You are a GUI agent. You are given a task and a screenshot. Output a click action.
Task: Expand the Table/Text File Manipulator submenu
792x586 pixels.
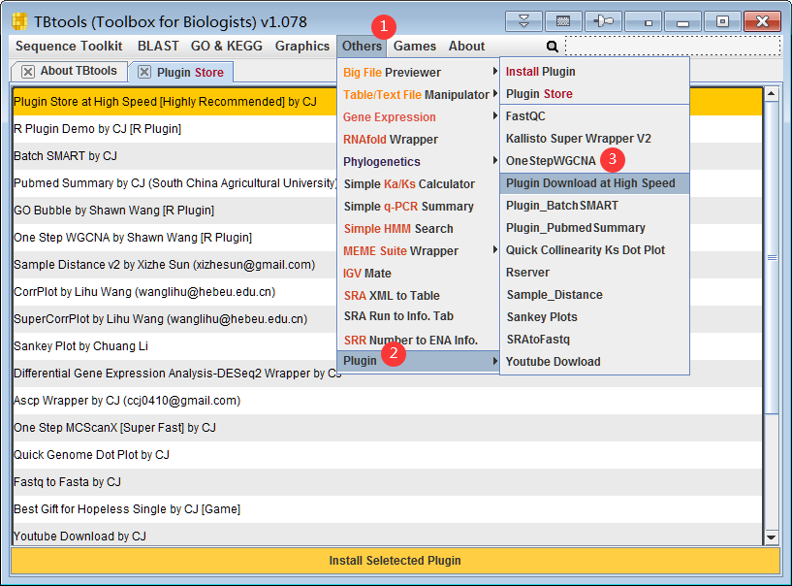tap(418, 94)
